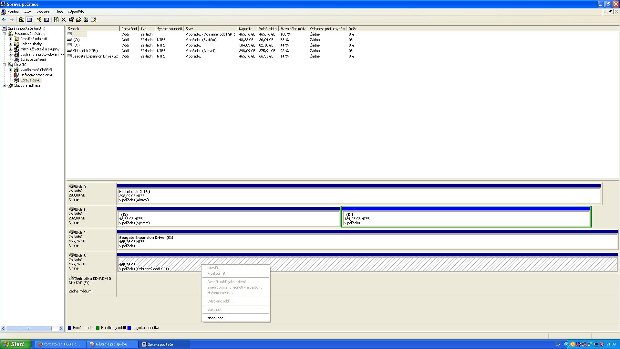Expand the Prohlížeč událostí tree node
620x349 pixels.
tap(10, 39)
